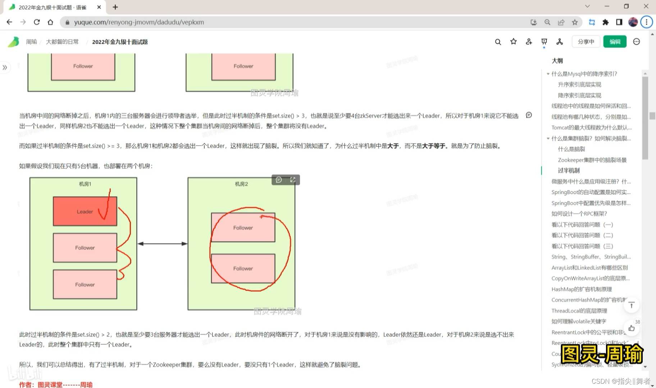This screenshot has height=388, width=656.
Task: Open 微服务中什么是应用级注册 outline entry
Action: 591,181
